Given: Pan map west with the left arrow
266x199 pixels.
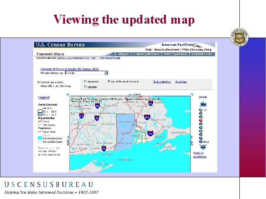Looking at the screenshot, I should pos(68,137).
